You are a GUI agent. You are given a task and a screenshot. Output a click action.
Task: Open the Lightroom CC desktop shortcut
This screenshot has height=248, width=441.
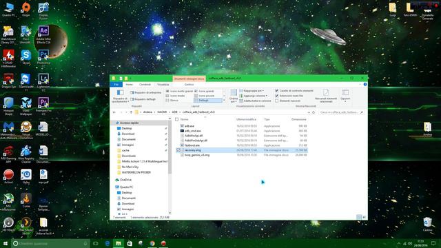point(43,82)
